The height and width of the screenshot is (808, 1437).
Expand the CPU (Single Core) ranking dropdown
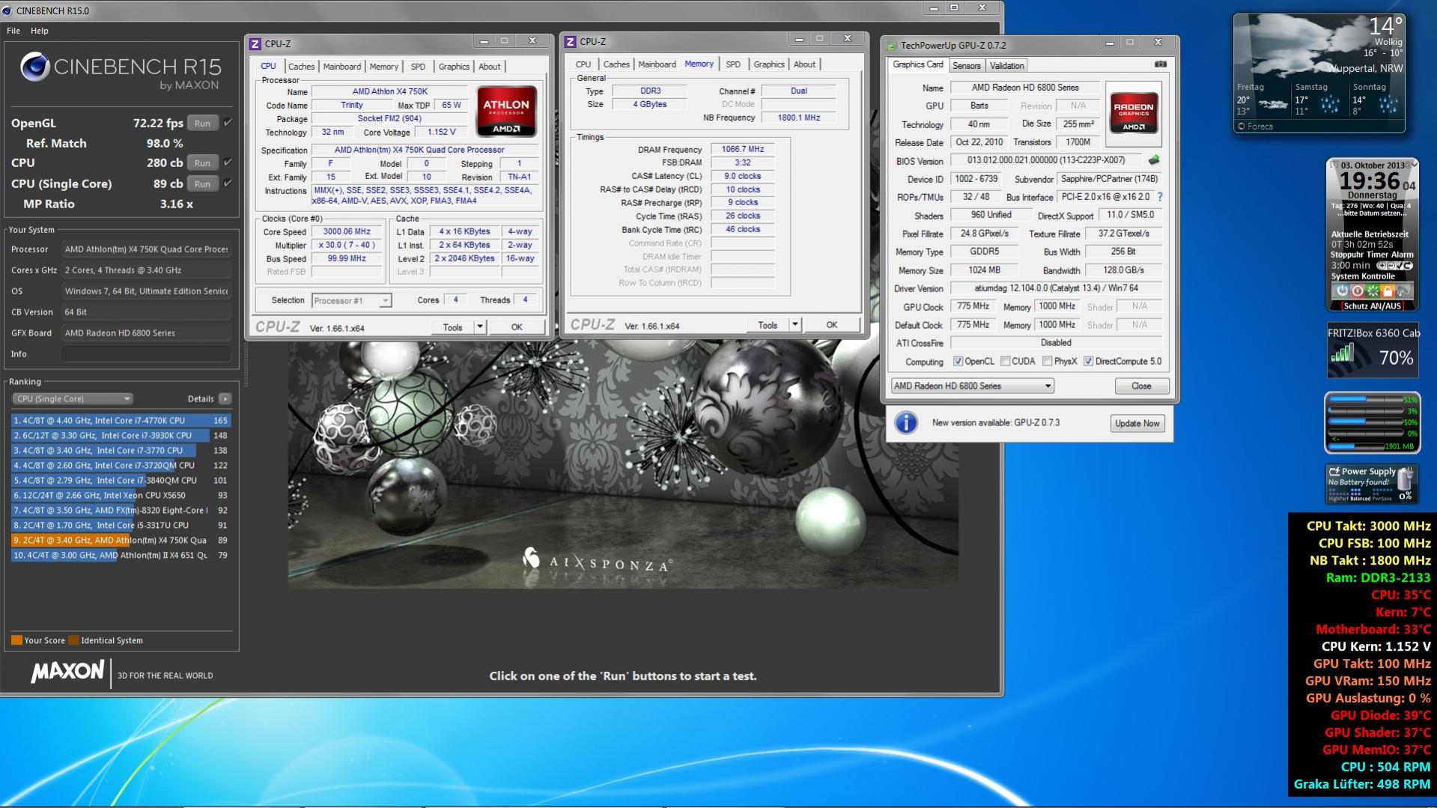(72, 399)
